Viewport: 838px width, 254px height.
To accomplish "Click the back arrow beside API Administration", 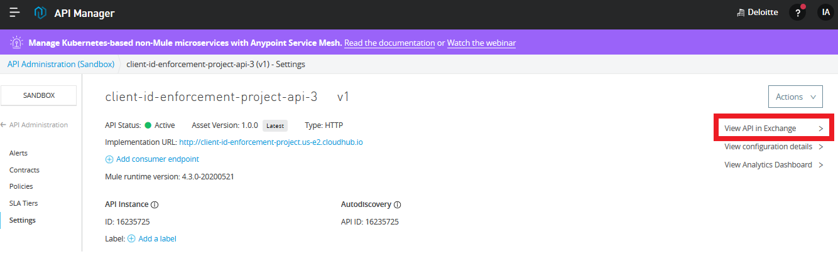I will (x=4, y=125).
